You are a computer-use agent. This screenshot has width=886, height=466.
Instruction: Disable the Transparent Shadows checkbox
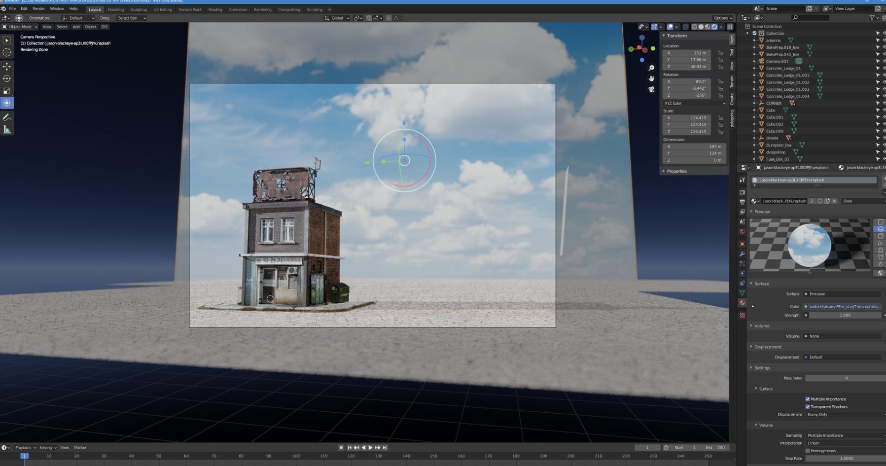click(x=808, y=407)
